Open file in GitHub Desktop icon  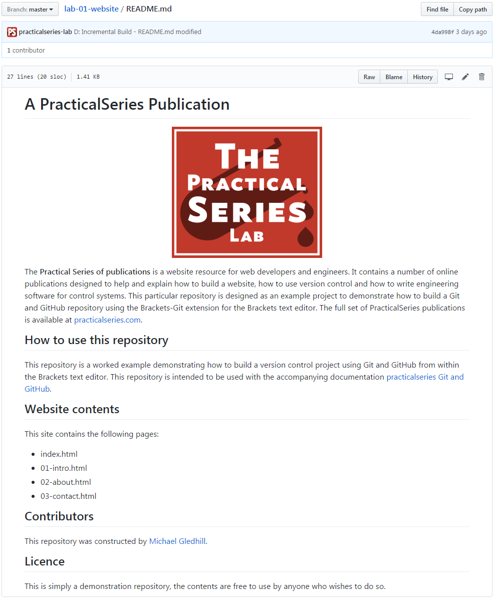pyautogui.click(x=449, y=77)
